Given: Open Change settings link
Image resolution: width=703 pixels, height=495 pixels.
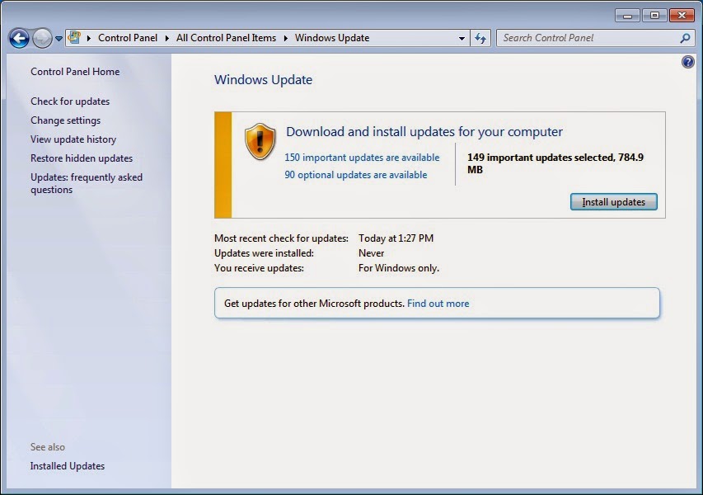Looking at the screenshot, I should tap(65, 120).
